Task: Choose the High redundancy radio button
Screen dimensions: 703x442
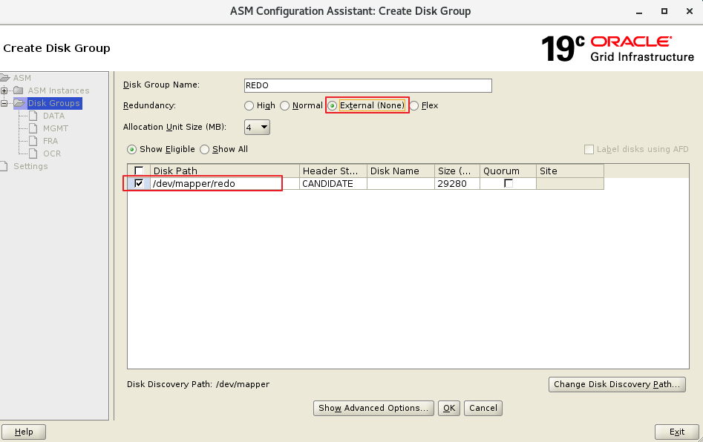Action: tap(249, 106)
